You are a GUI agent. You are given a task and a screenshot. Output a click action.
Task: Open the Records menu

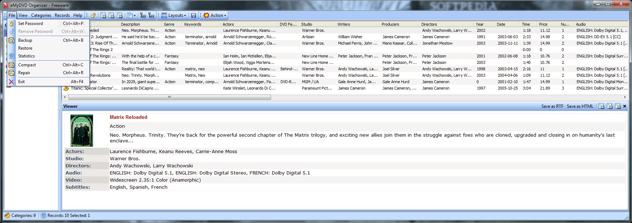tap(62, 15)
